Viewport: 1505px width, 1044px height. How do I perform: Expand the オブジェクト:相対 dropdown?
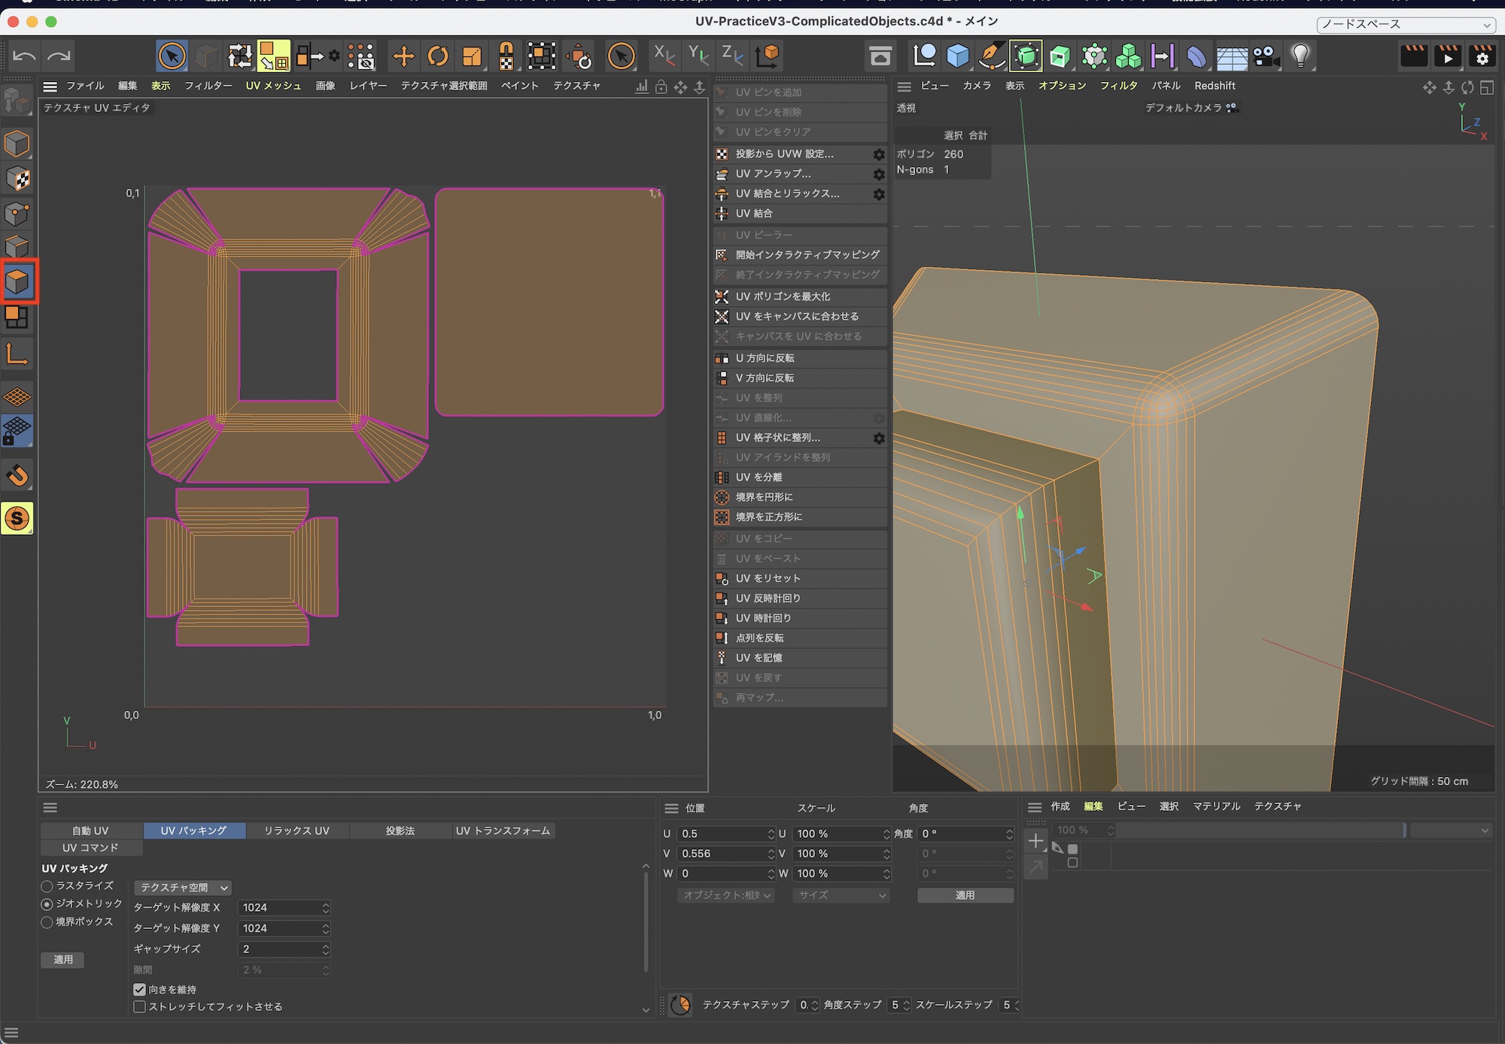tap(725, 895)
